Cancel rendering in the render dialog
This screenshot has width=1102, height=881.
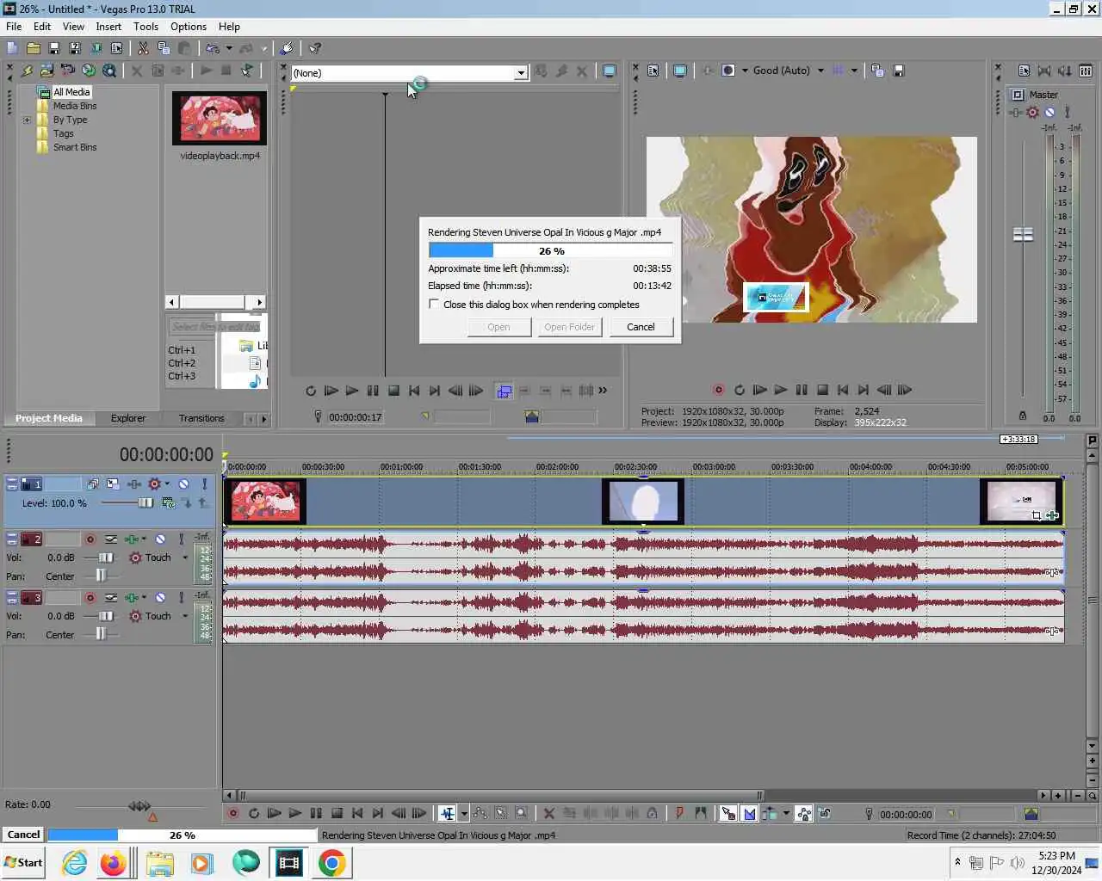pos(641,327)
